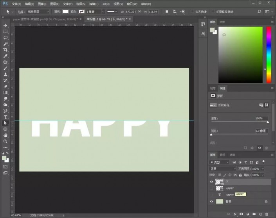
Task: Toggle lock all for layer
Action: (240, 175)
